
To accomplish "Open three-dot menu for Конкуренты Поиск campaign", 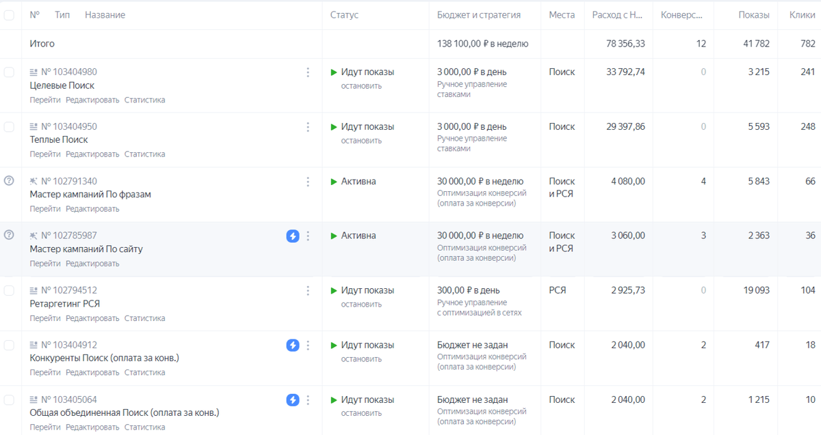I will [x=308, y=345].
